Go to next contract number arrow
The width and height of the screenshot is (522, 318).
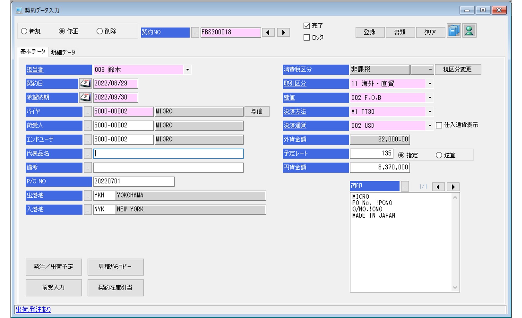click(284, 32)
